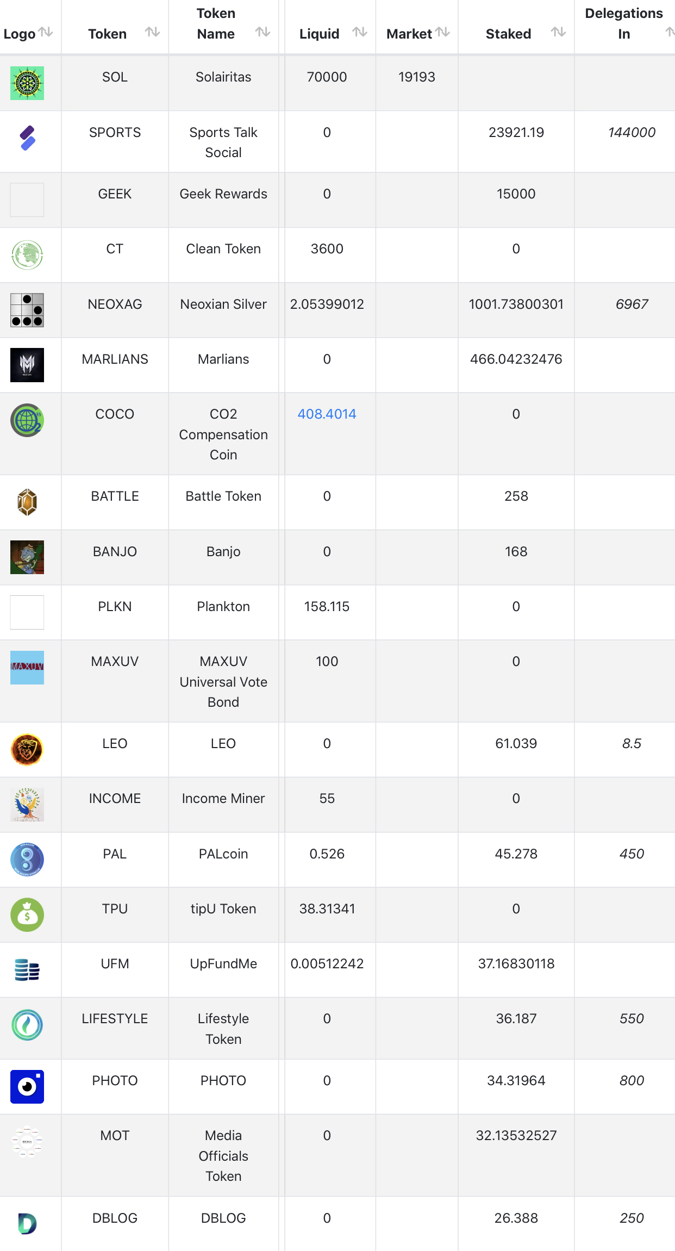This screenshot has width=675, height=1251.
Task: Click the Banjo token thumbnail
Action: 27,557
